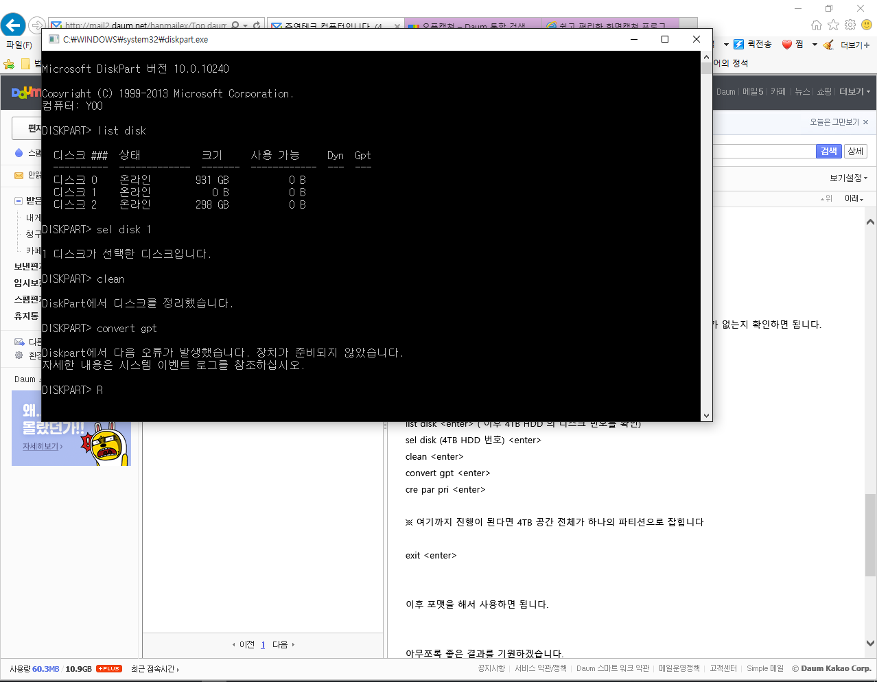Minimize the diskpart console window
877x682 pixels.
pos(633,39)
